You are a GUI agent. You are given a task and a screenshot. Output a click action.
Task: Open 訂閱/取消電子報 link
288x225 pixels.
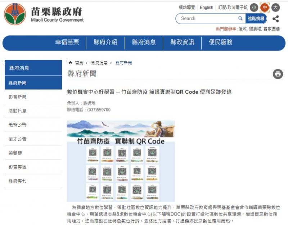click(233, 8)
